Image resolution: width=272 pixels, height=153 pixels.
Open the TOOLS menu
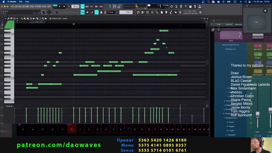[x=44, y=6]
